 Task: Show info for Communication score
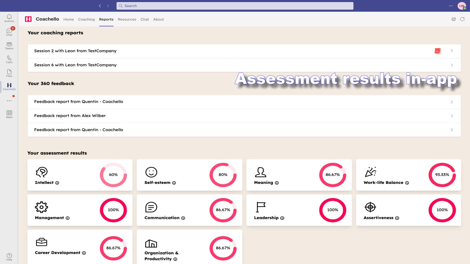pyautogui.click(x=183, y=218)
